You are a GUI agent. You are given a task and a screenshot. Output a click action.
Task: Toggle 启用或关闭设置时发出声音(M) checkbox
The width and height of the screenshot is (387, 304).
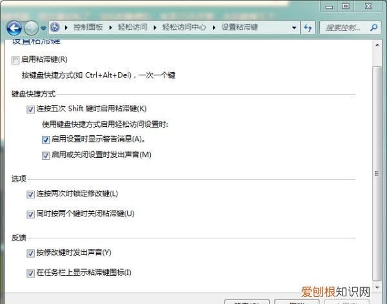pos(46,156)
